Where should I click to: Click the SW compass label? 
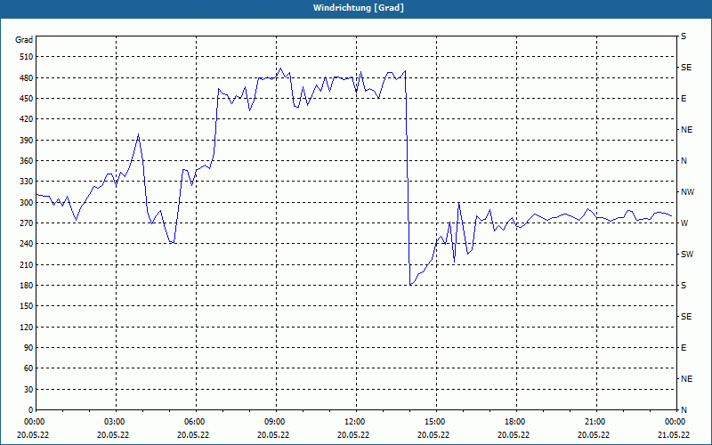point(687,255)
